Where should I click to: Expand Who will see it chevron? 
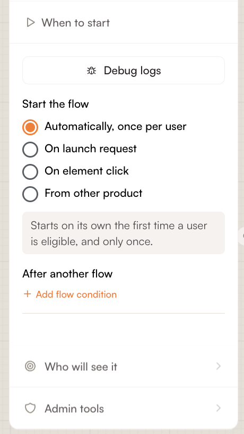[x=218, y=366]
